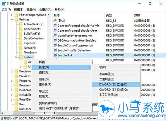Image resolution: width=166 pixels, height=121 pixels.
Task: Expand the Precision tree node
Action: tap(12, 71)
